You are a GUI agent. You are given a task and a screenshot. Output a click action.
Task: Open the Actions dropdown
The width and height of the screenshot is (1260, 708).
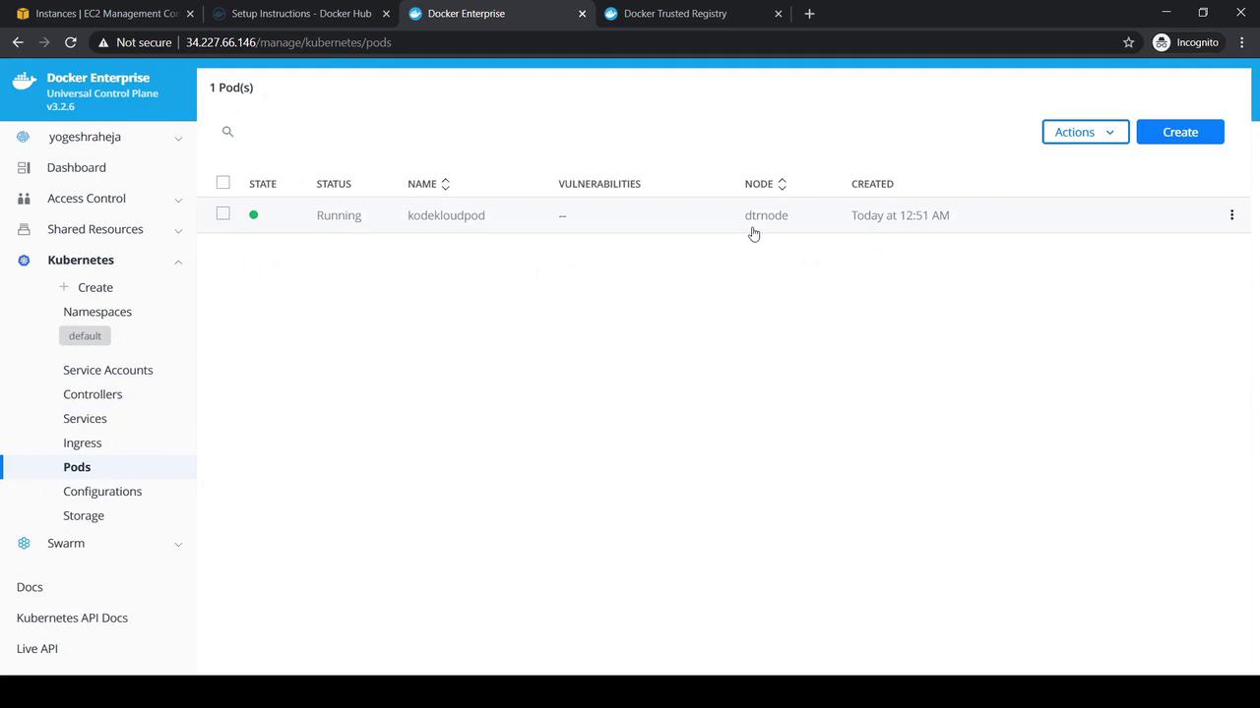(x=1086, y=132)
